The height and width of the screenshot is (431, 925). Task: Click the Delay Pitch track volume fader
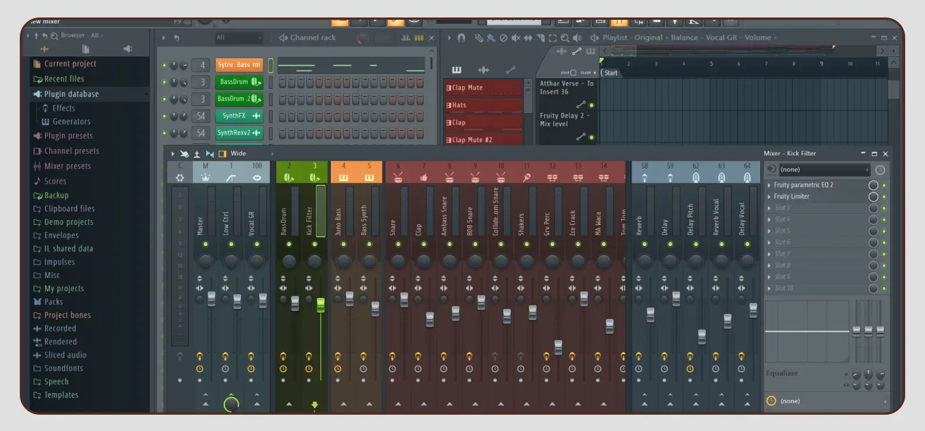tap(702, 337)
